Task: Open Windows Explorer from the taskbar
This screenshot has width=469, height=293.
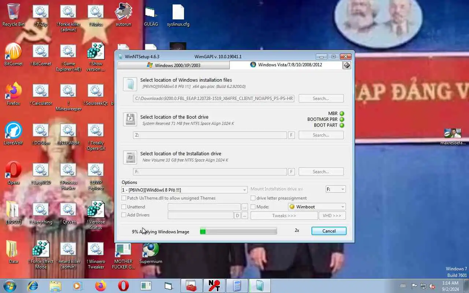Action: [55, 286]
